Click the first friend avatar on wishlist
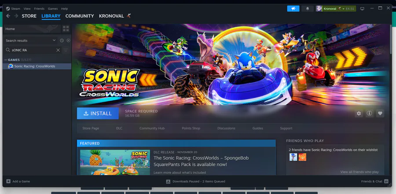396x194 pixels. tap(293, 157)
